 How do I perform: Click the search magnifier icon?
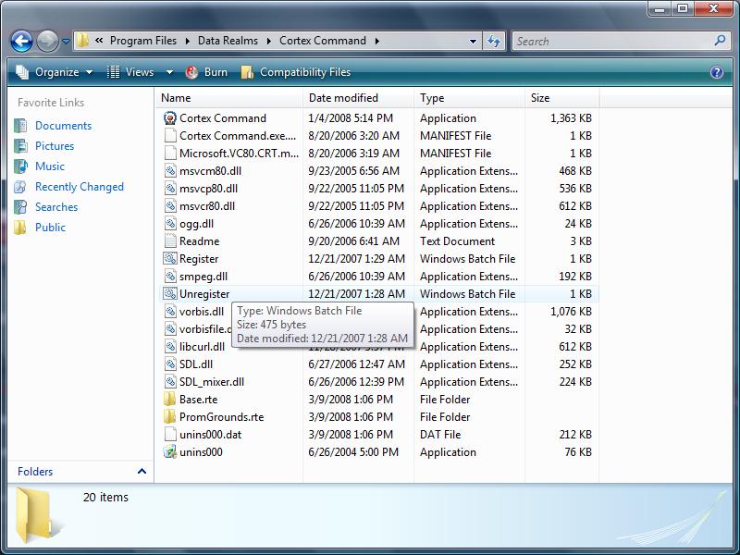tap(721, 41)
